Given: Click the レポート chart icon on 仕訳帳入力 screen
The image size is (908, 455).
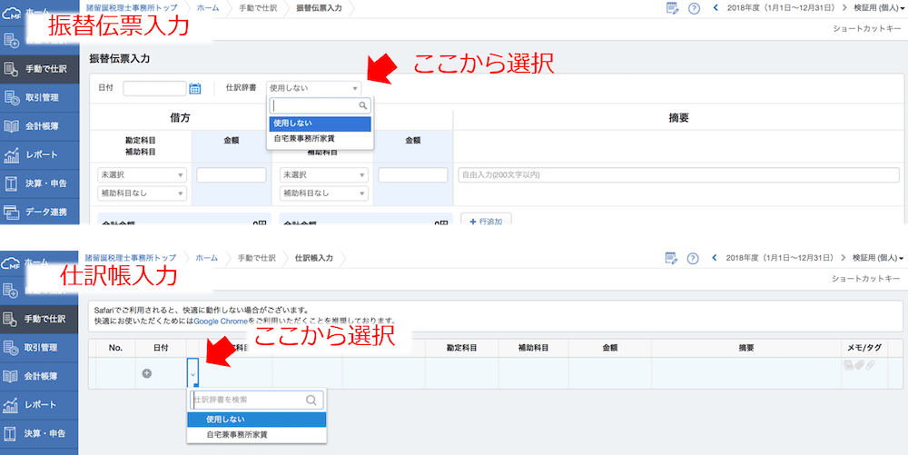Looking at the screenshot, I should [x=11, y=404].
